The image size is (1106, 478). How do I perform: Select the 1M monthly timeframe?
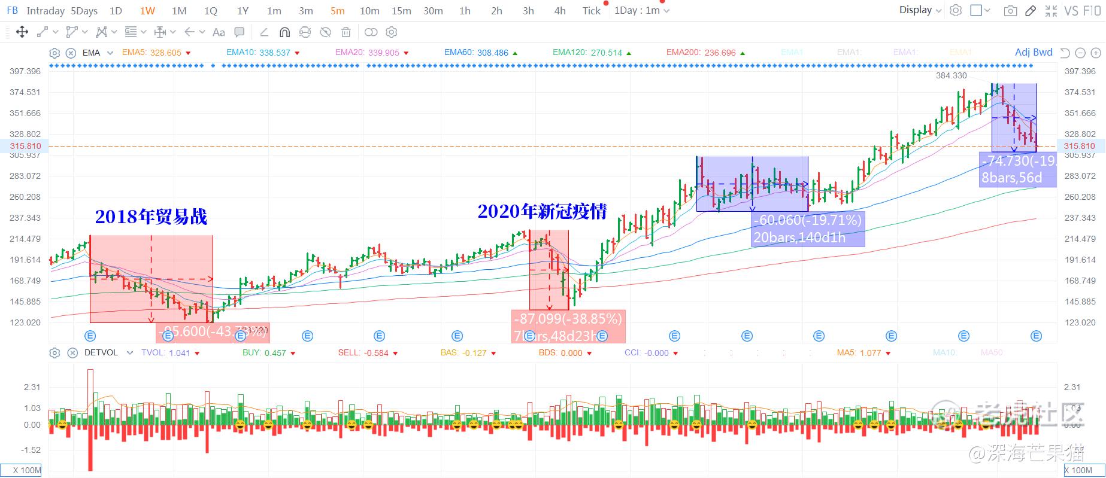179,11
